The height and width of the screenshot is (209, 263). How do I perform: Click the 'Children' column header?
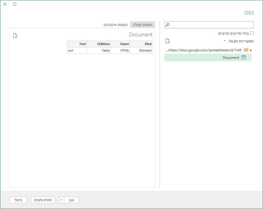tap(99, 44)
